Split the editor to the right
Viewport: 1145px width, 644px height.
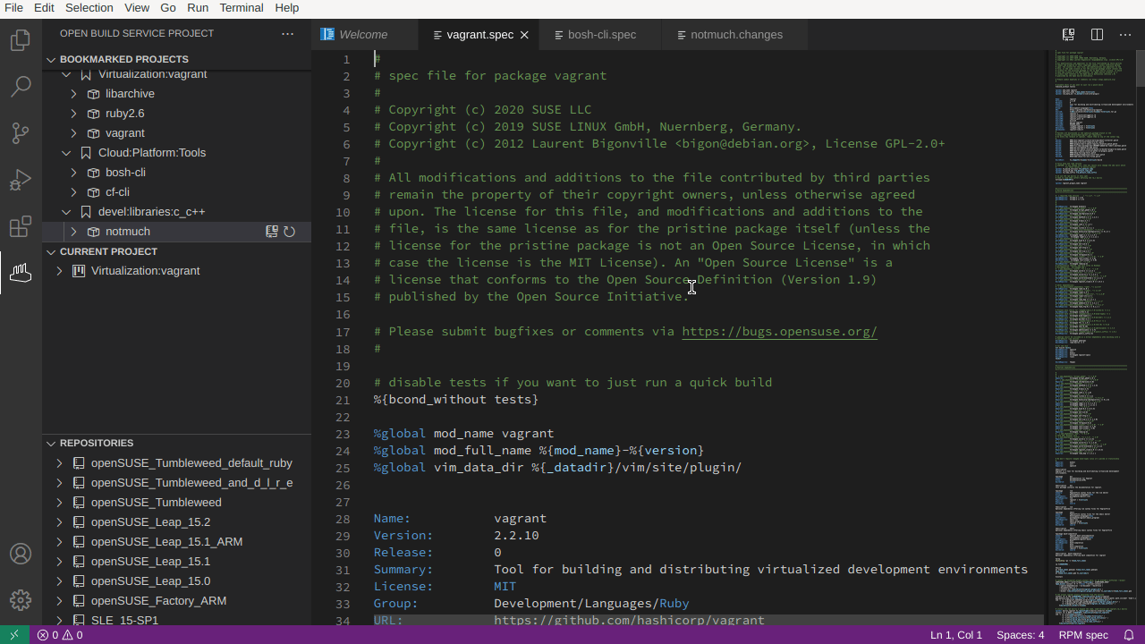tap(1097, 35)
